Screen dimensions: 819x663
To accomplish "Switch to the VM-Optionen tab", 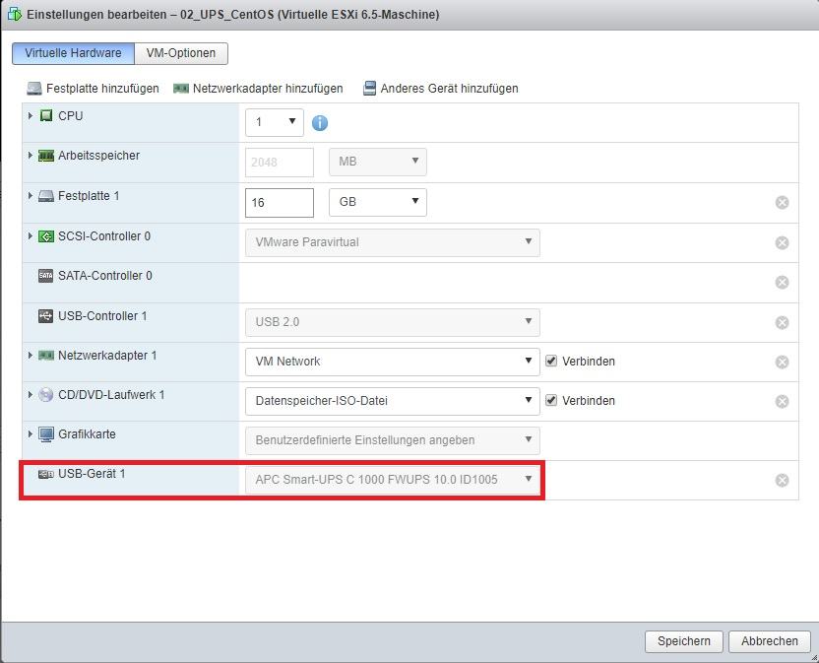I will pos(181,53).
